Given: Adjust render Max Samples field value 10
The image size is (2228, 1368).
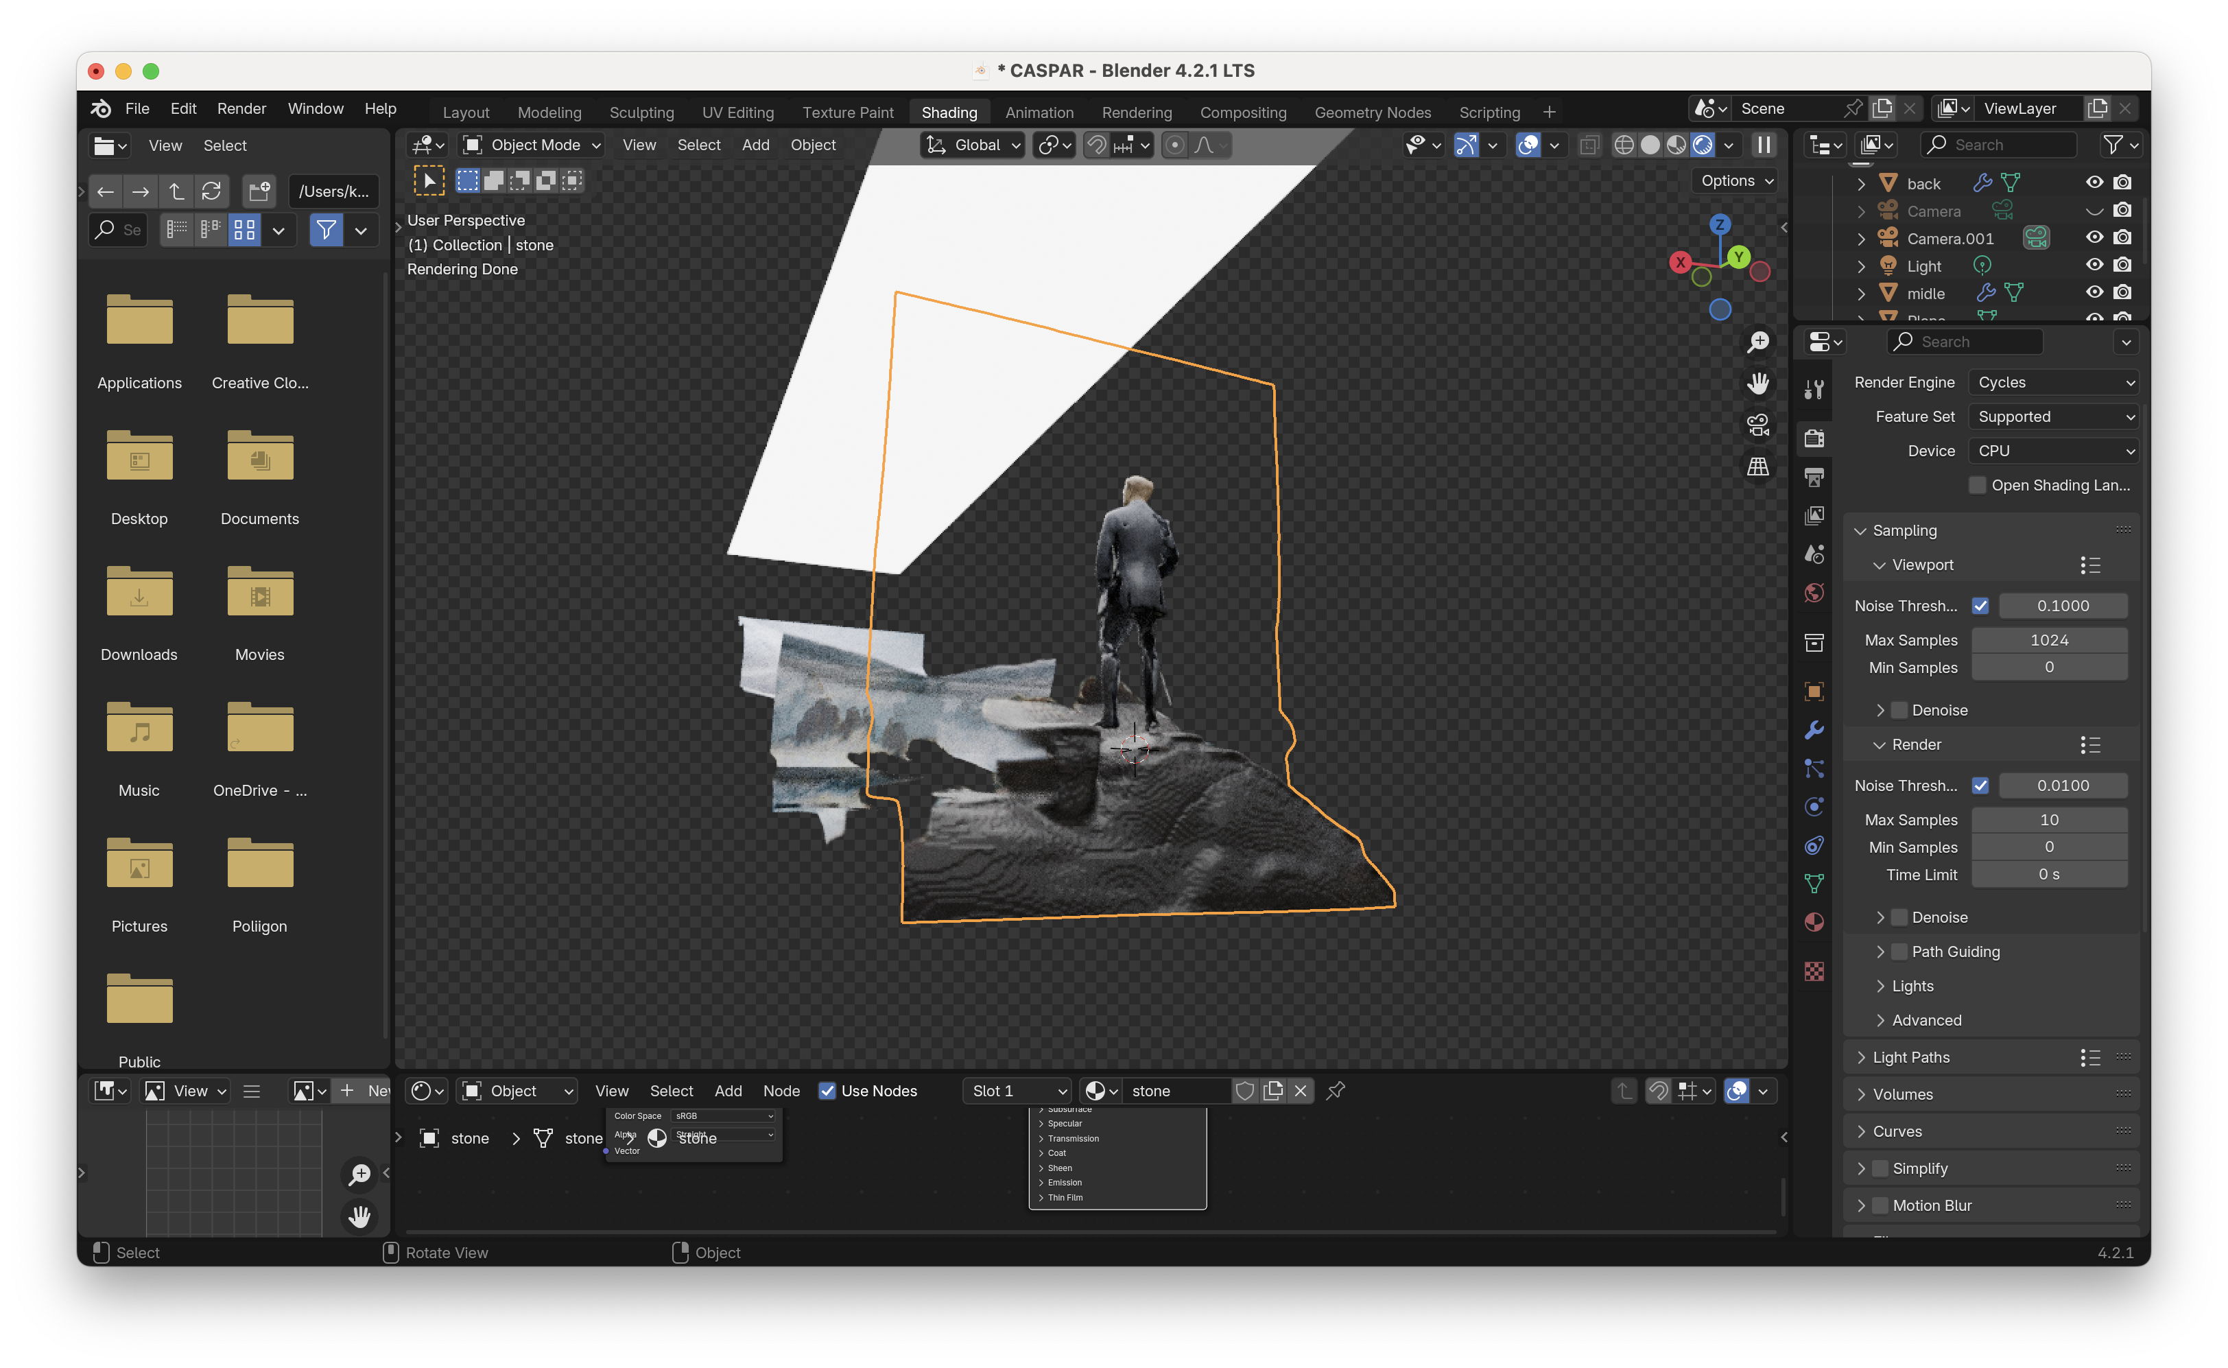Looking at the screenshot, I should click(2048, 820).
